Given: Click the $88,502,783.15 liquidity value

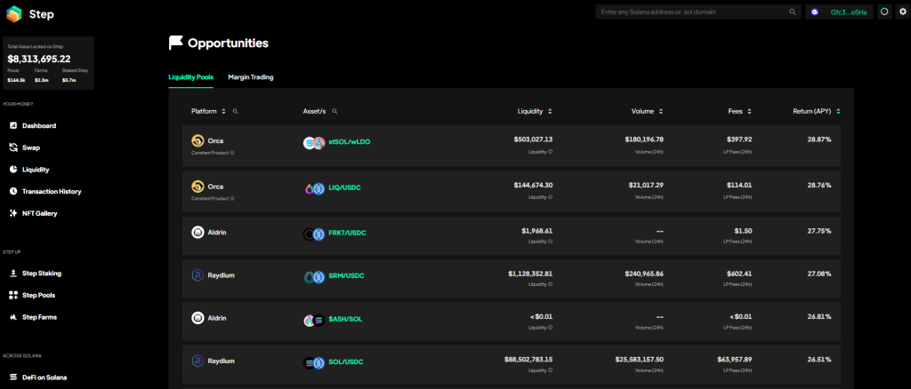Looking at the screenshot, I should [528, 360].
